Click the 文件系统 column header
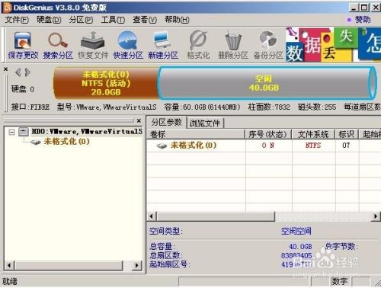The image size is (381, 288). pos(313,134)
